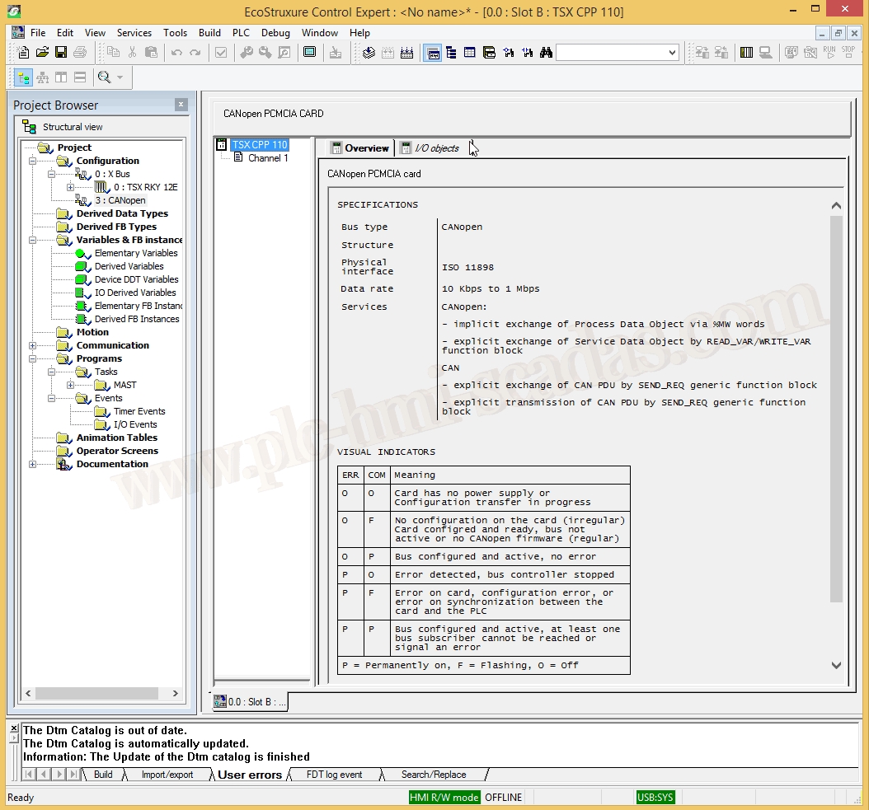Click the Save project toolbar icon
This screenshot has height=810, width=869.
pyautogui.click(x=61, y=53)
